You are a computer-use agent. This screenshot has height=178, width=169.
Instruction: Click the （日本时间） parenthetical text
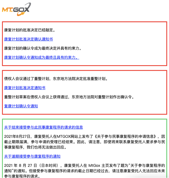pyautogui.click(x=49, y=165)
